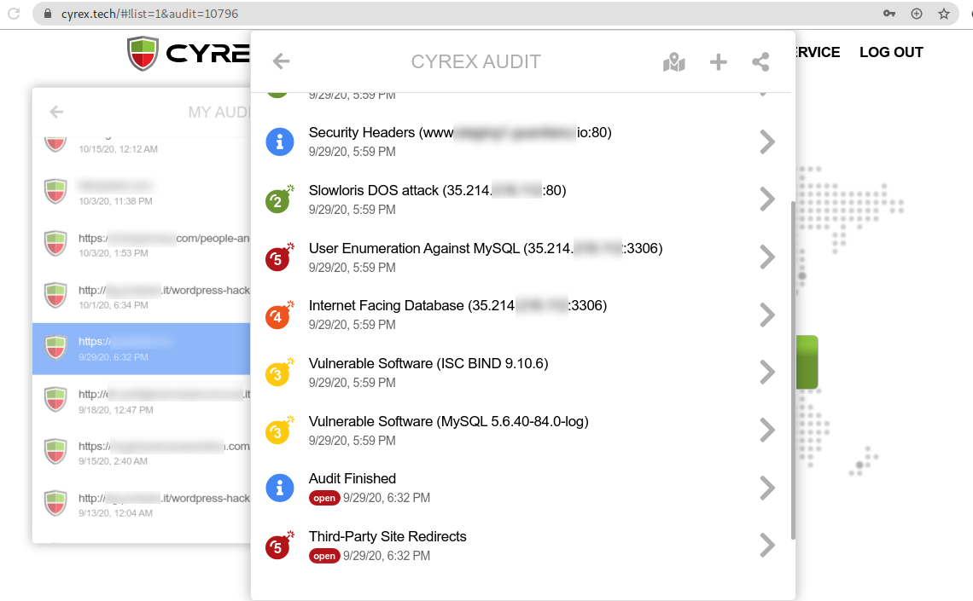
Task: Click the Cyrex shield logo
Action: (142, 52)
